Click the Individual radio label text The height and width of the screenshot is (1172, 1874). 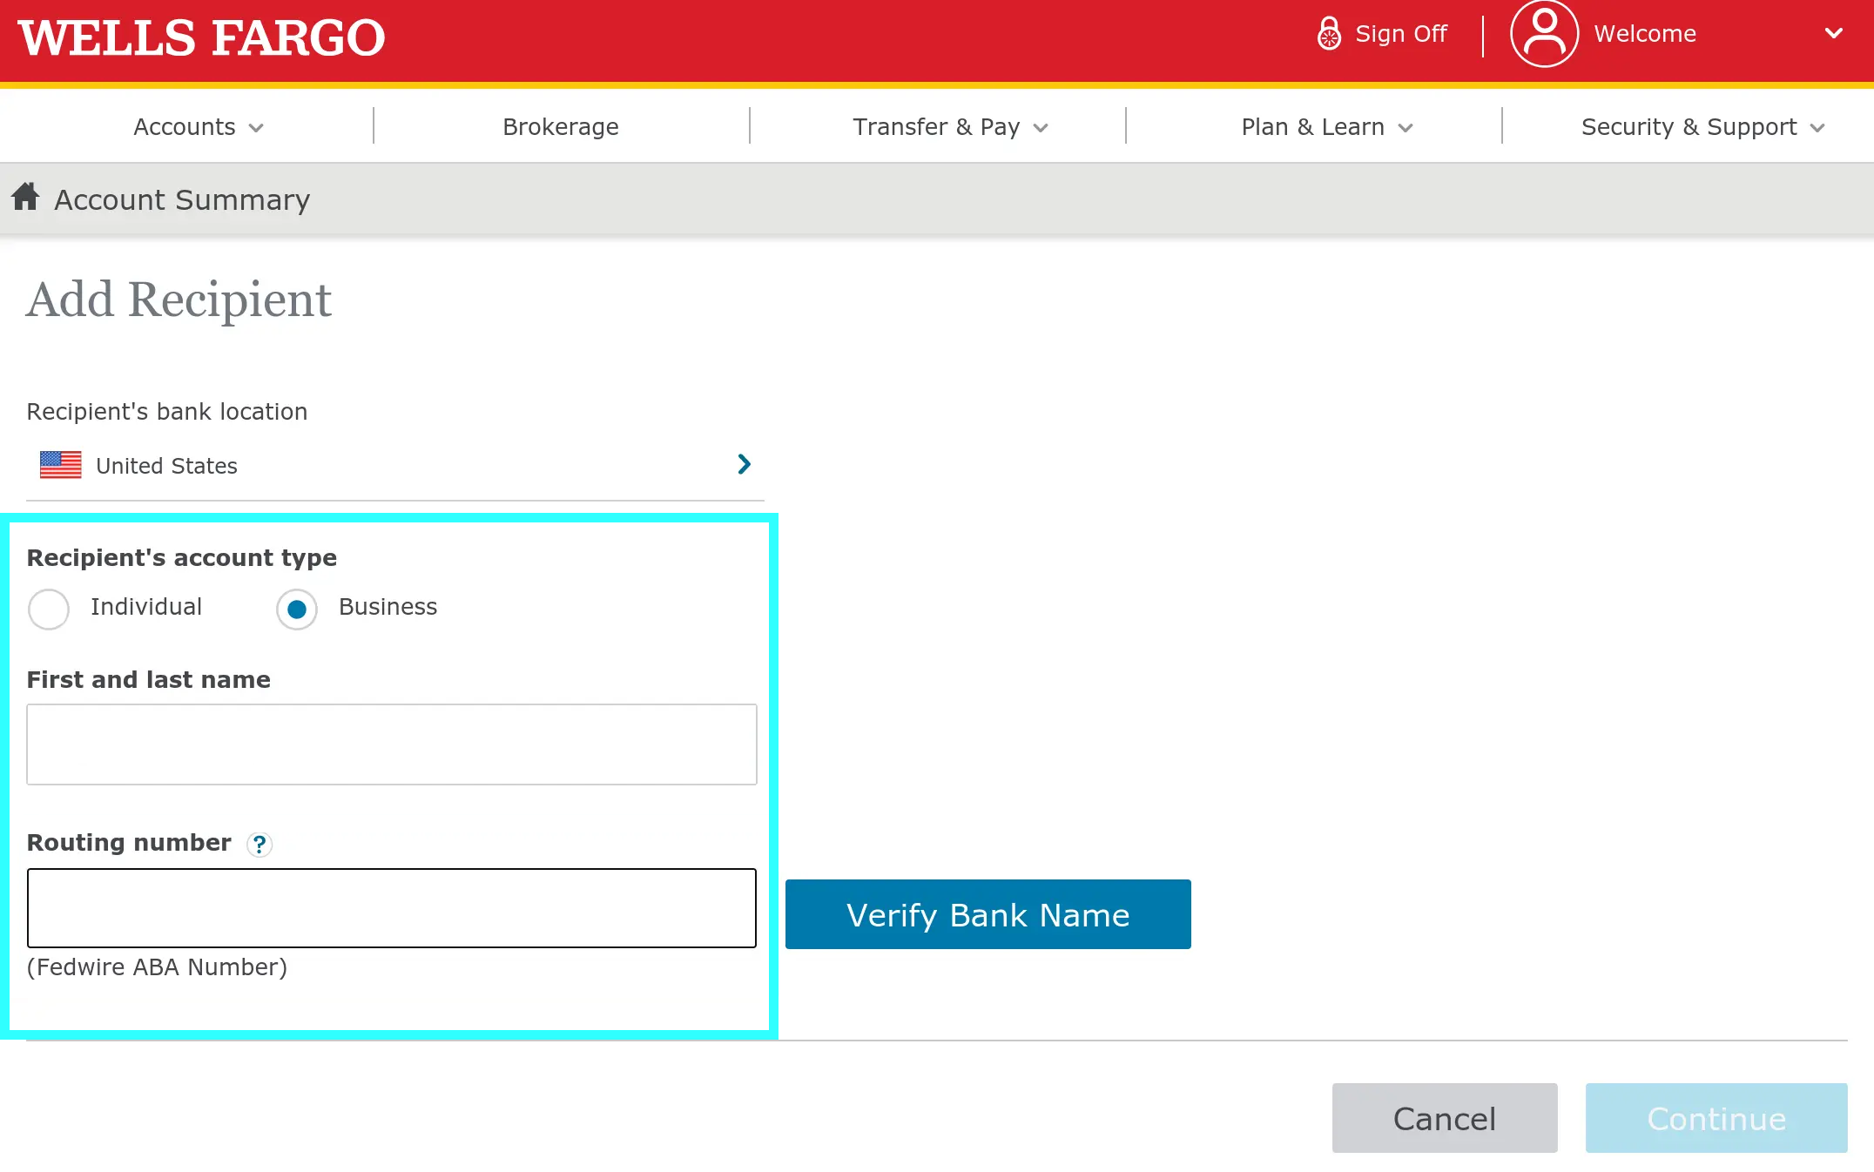click(x=146, y=607)
